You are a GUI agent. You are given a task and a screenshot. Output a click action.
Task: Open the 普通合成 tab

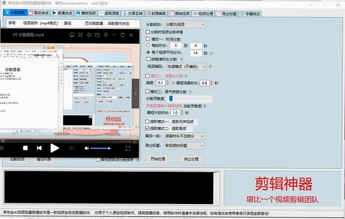point(62,13)
